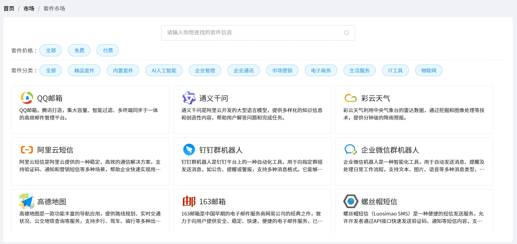Click the 阿里云短信 logo icon
This screenshot has height=244, width=517.
(x=27, y=150)
